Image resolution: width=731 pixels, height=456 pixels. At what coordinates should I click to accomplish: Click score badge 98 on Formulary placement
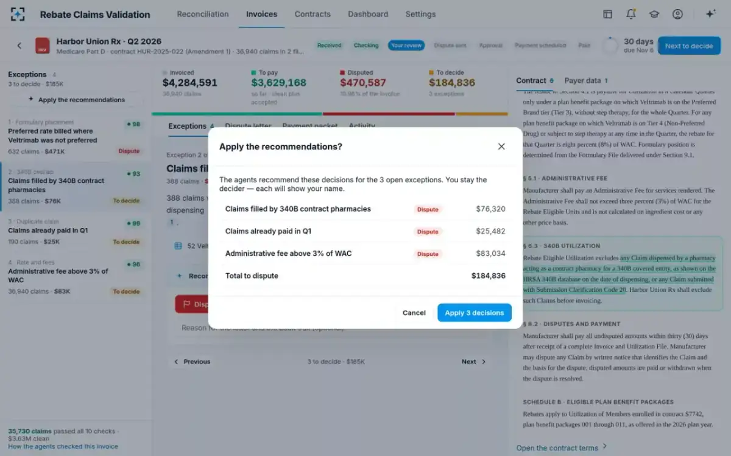(x=133, y=124)
